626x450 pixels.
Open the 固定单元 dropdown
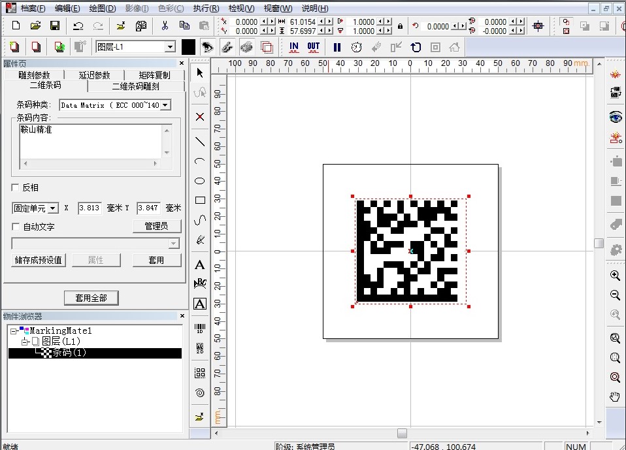[53, 208]
